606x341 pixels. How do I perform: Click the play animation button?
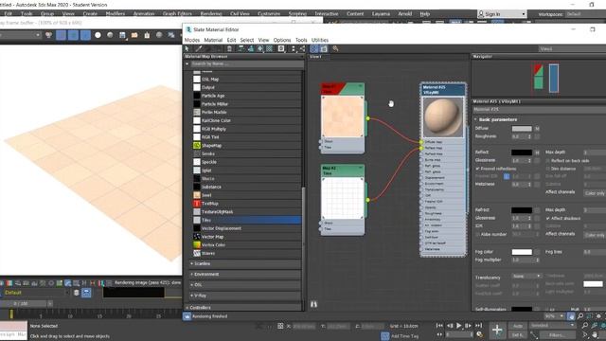[x=458, y=326]
